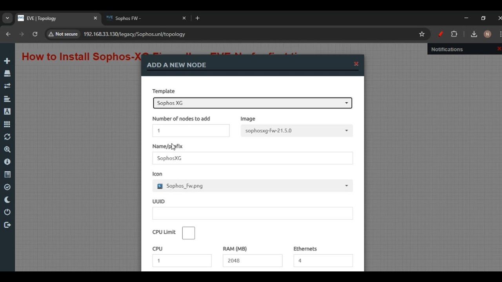The image size is (502, 282).
Task: Click Not secure site info badge
Action: coord(63,34)
